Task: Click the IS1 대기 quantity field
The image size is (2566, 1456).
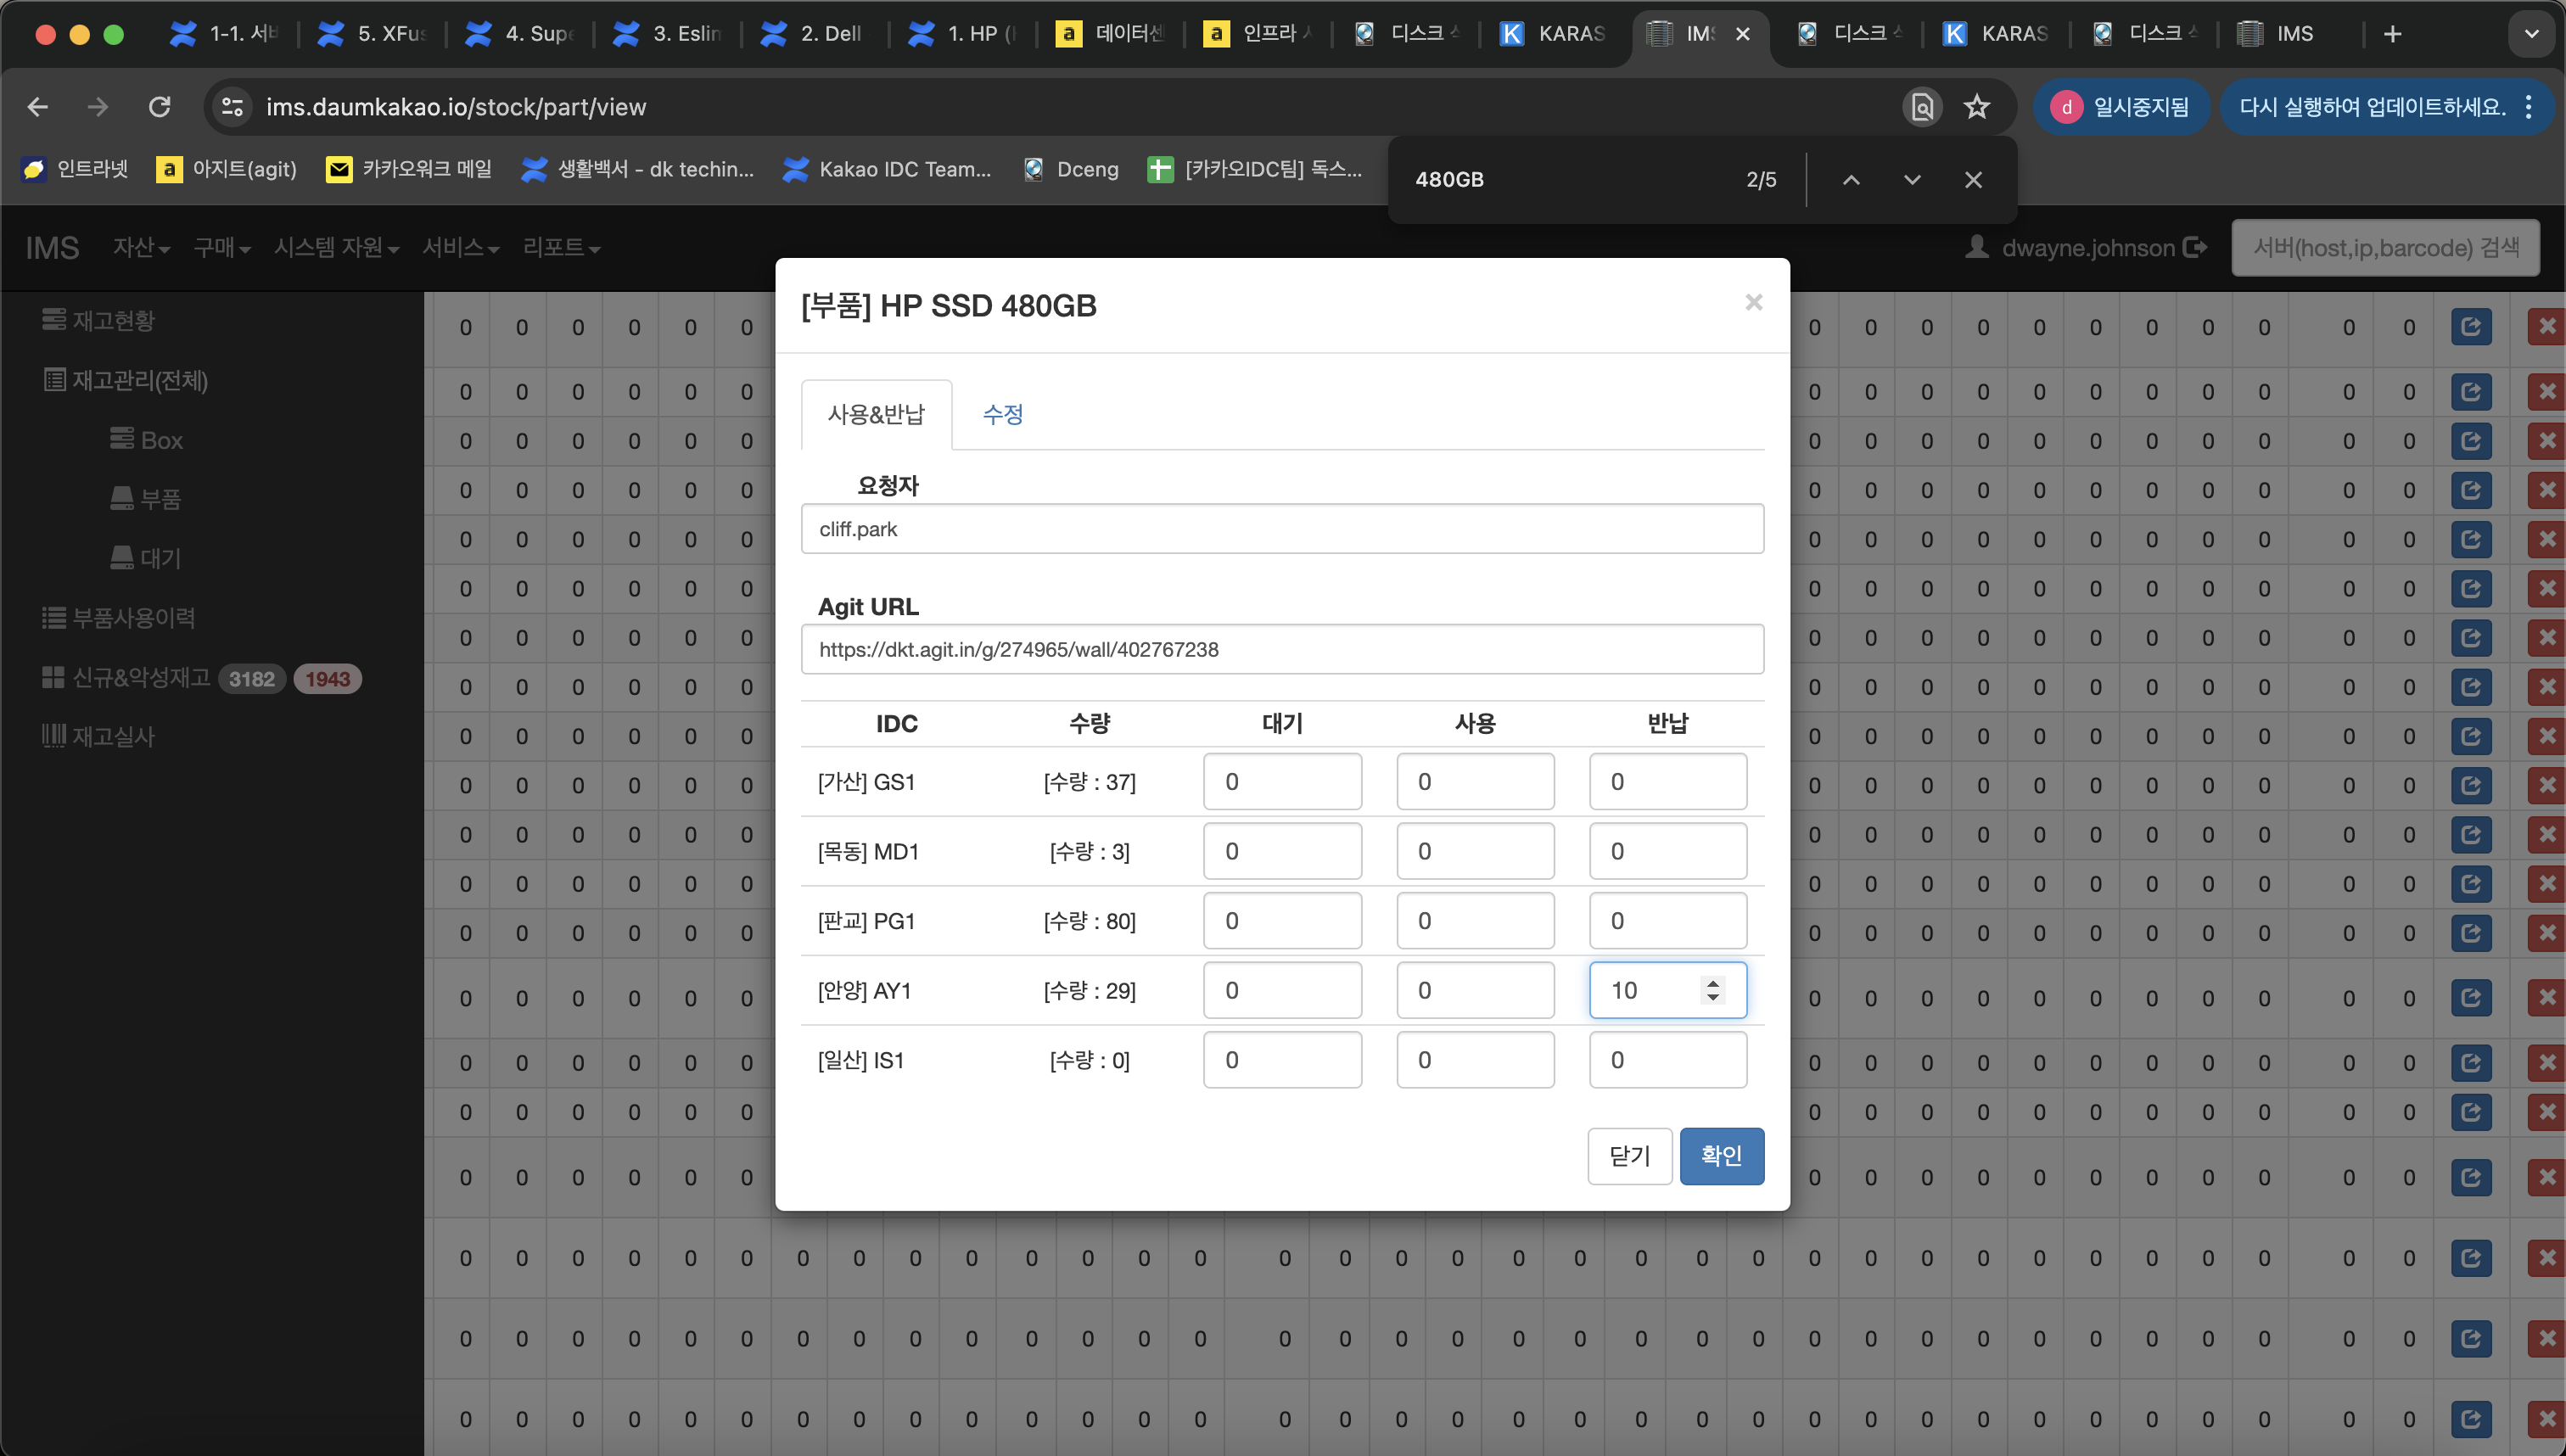Action: 1282,1060
